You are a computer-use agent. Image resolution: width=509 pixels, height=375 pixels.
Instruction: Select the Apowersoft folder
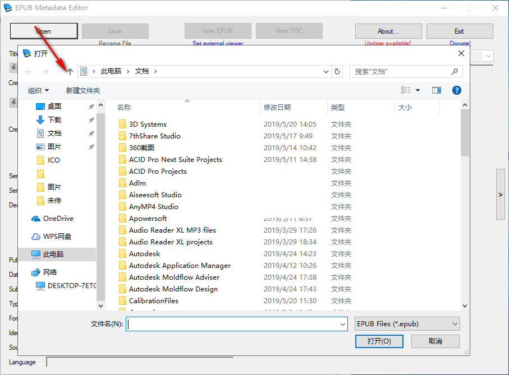point(148,219)
